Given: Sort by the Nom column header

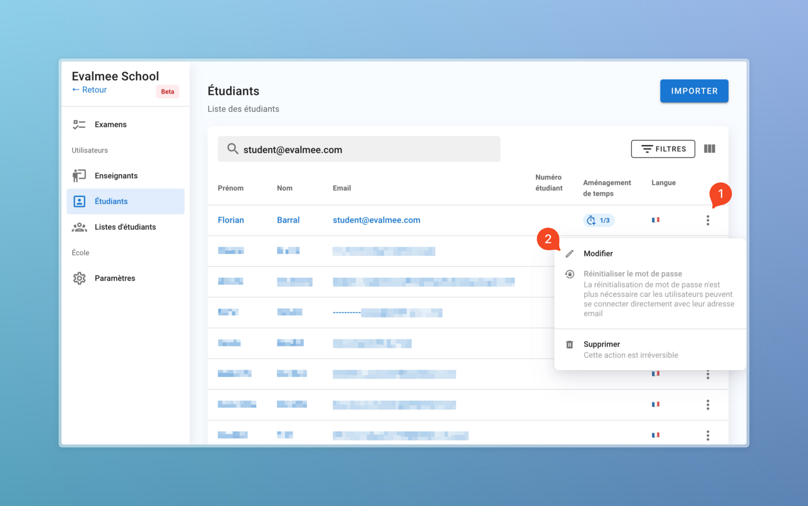Looking at the screenshot, I should click(285, 188).
